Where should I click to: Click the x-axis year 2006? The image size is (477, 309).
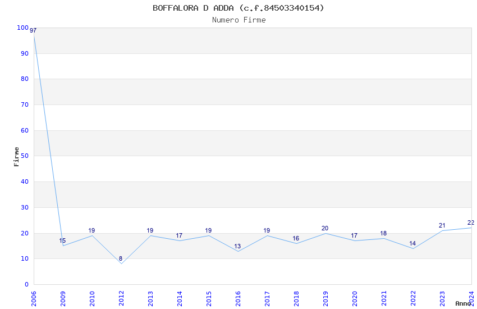click(x=34, y=298)
